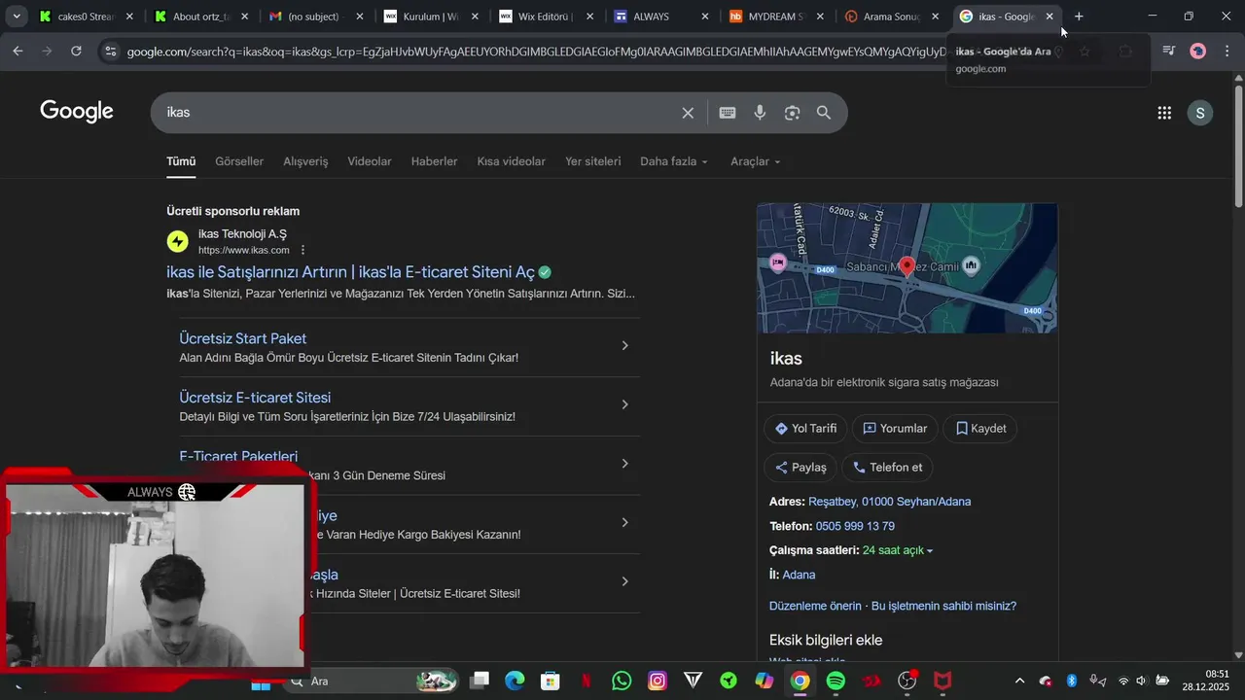Switch to the Haberler tab
This screenshot has height=700, width=1245.
point(434,161)
